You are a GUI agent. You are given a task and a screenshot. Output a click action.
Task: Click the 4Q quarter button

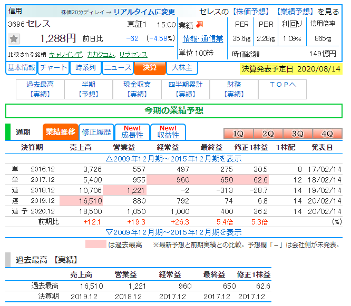[327, 134]
